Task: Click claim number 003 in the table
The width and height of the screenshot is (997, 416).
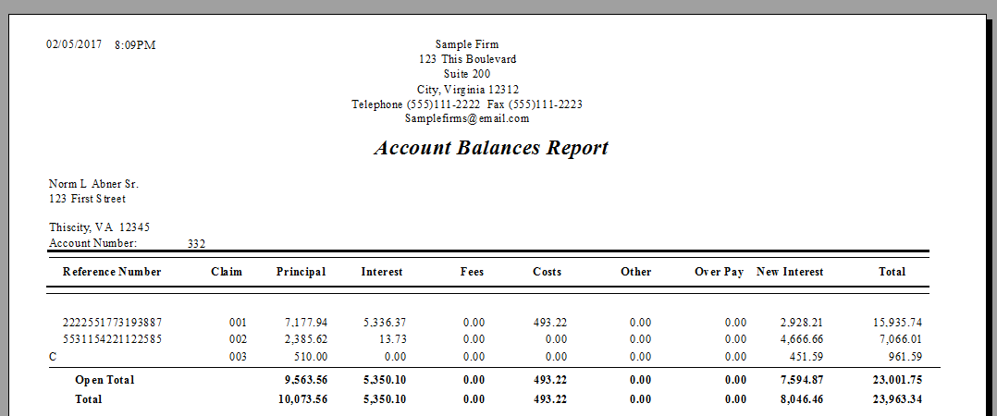Action: point(238,357)
